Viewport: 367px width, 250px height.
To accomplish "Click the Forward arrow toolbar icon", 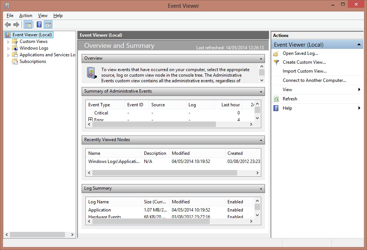I will [16, 25].
